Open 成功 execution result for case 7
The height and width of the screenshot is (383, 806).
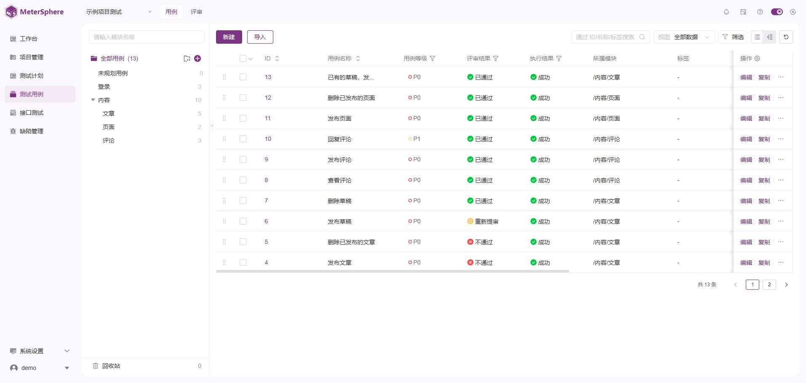[540, 201]
